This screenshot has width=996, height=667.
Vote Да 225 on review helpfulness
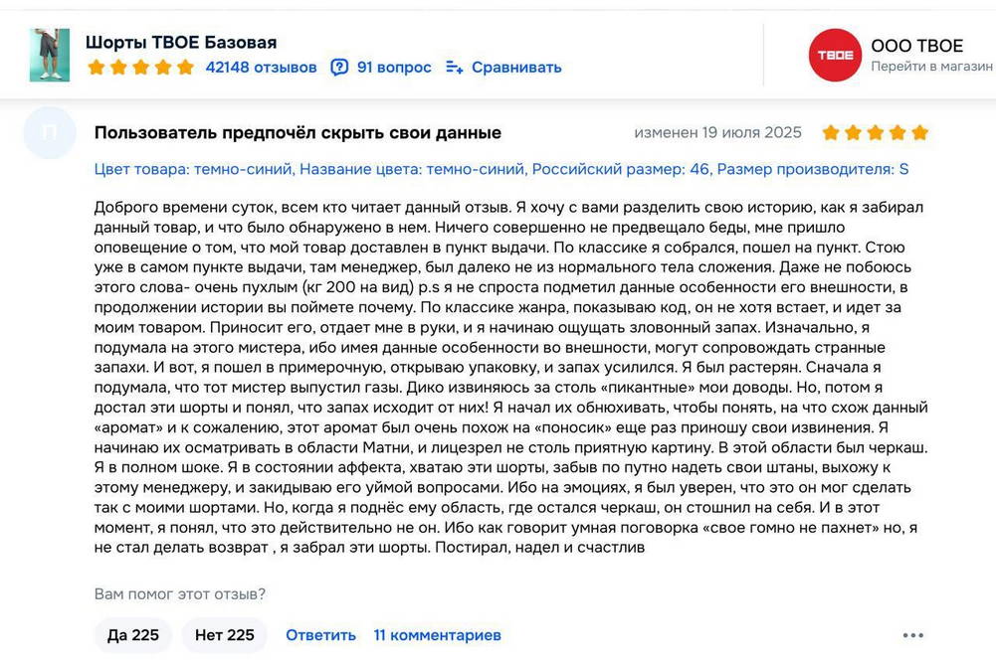[132, 635]
